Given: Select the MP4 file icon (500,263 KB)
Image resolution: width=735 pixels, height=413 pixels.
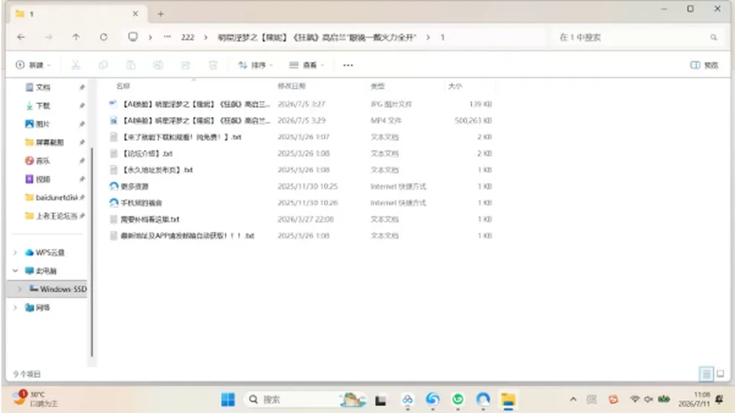Looking at the screenshot, I should pyautogui.click(x=113, y=120).
